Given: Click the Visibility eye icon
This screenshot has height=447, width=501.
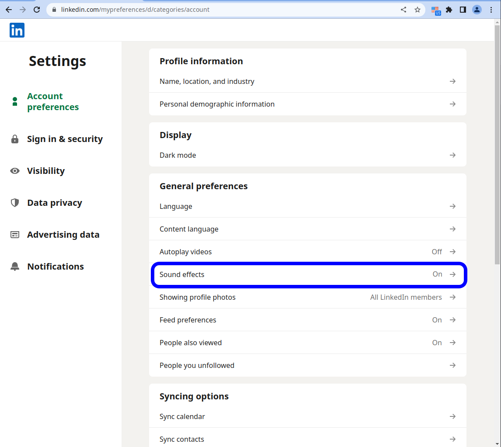Looking at the screenshot, I should 15,171.
